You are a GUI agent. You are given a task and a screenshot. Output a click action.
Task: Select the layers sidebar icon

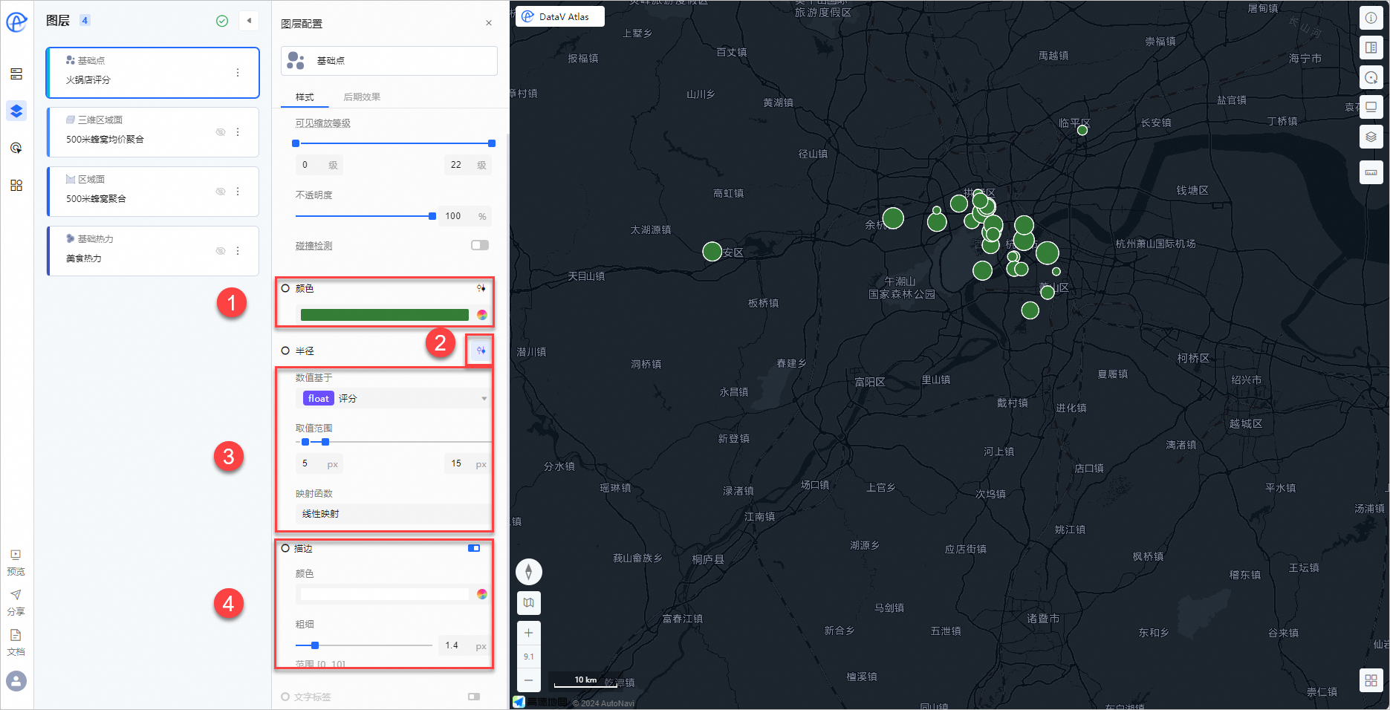point(16,111)
